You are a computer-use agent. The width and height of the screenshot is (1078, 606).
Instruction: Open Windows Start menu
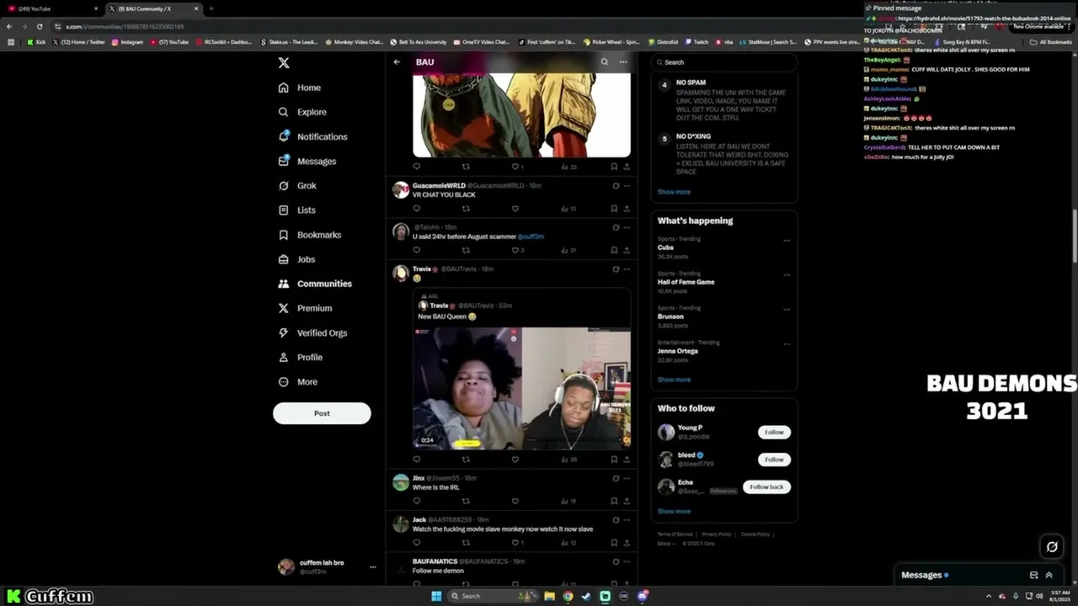coord(436,596)
